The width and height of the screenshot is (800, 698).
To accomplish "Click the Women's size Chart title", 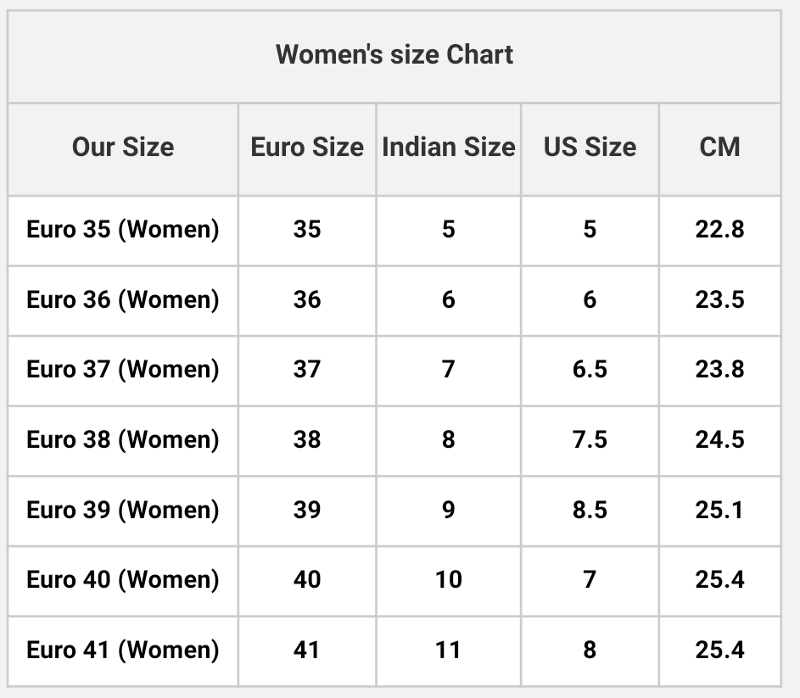I will (394, 55).
